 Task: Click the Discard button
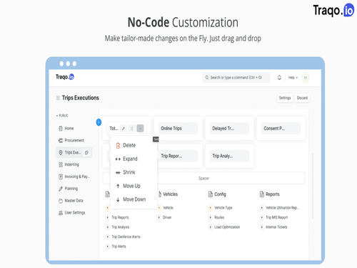[302, 98]
